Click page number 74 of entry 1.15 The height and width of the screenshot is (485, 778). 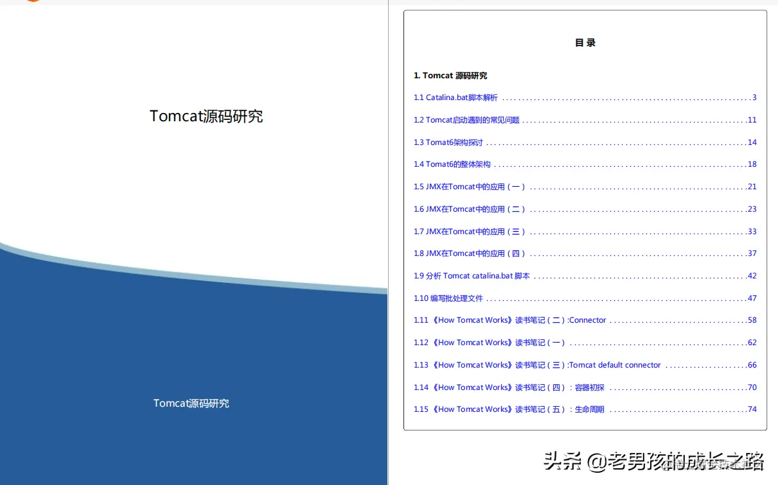pos(752,409)
